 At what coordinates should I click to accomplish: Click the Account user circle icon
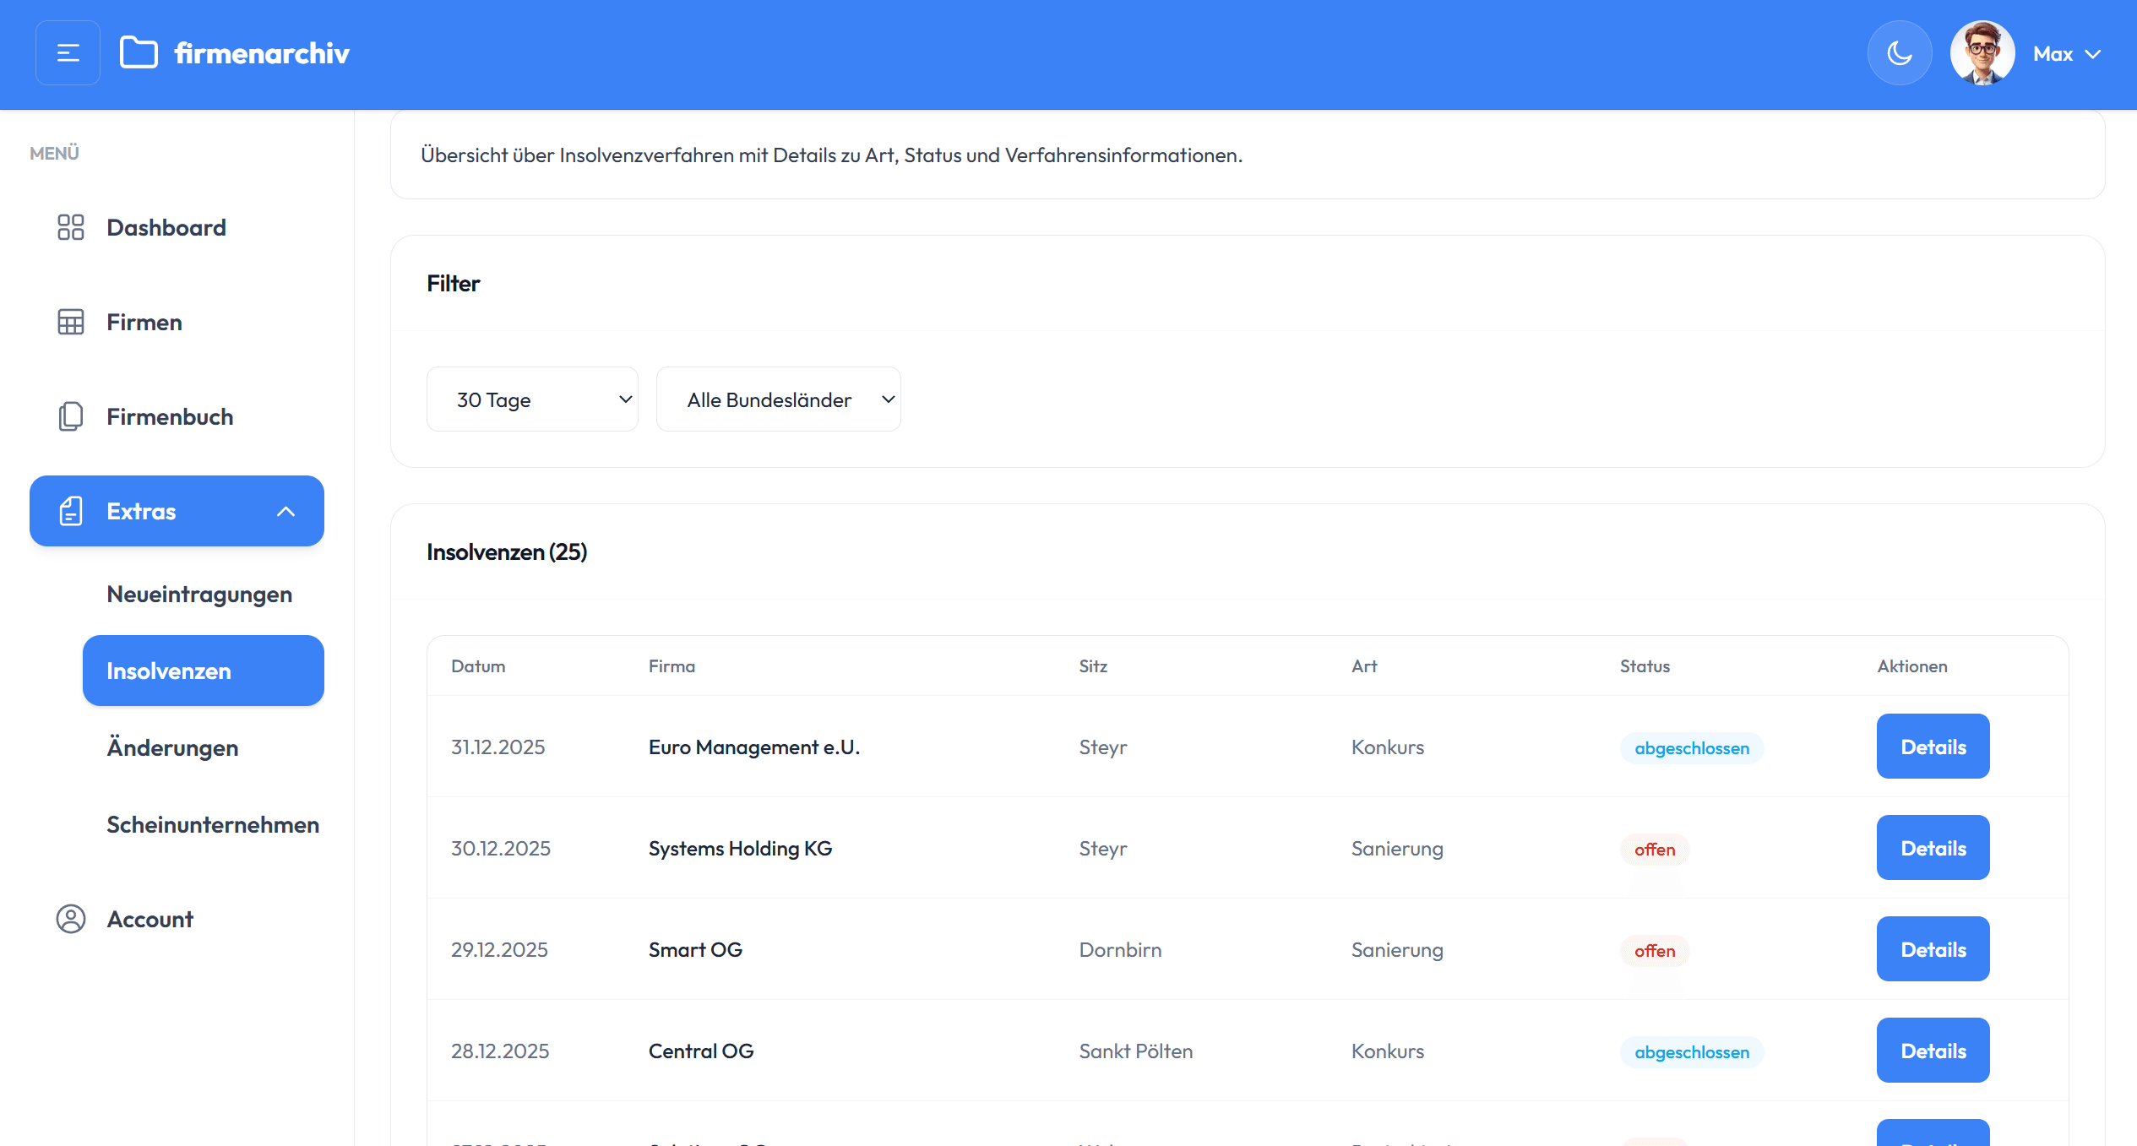[71, 919]
